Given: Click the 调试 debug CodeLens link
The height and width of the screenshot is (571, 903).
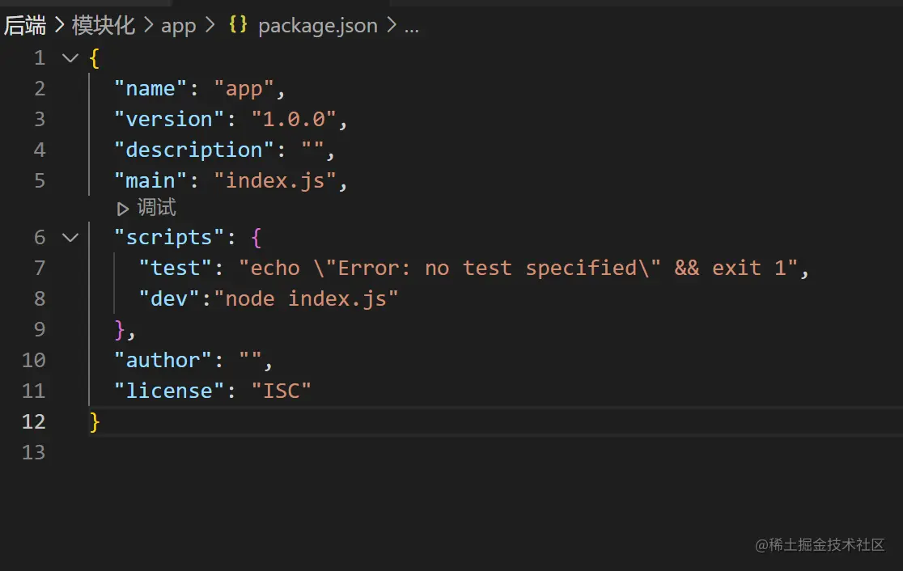Looking at the screenshot, I should [x=156, y=209].
